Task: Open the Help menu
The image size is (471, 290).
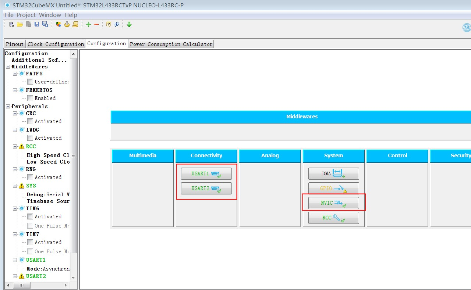Action: [71, 15]
